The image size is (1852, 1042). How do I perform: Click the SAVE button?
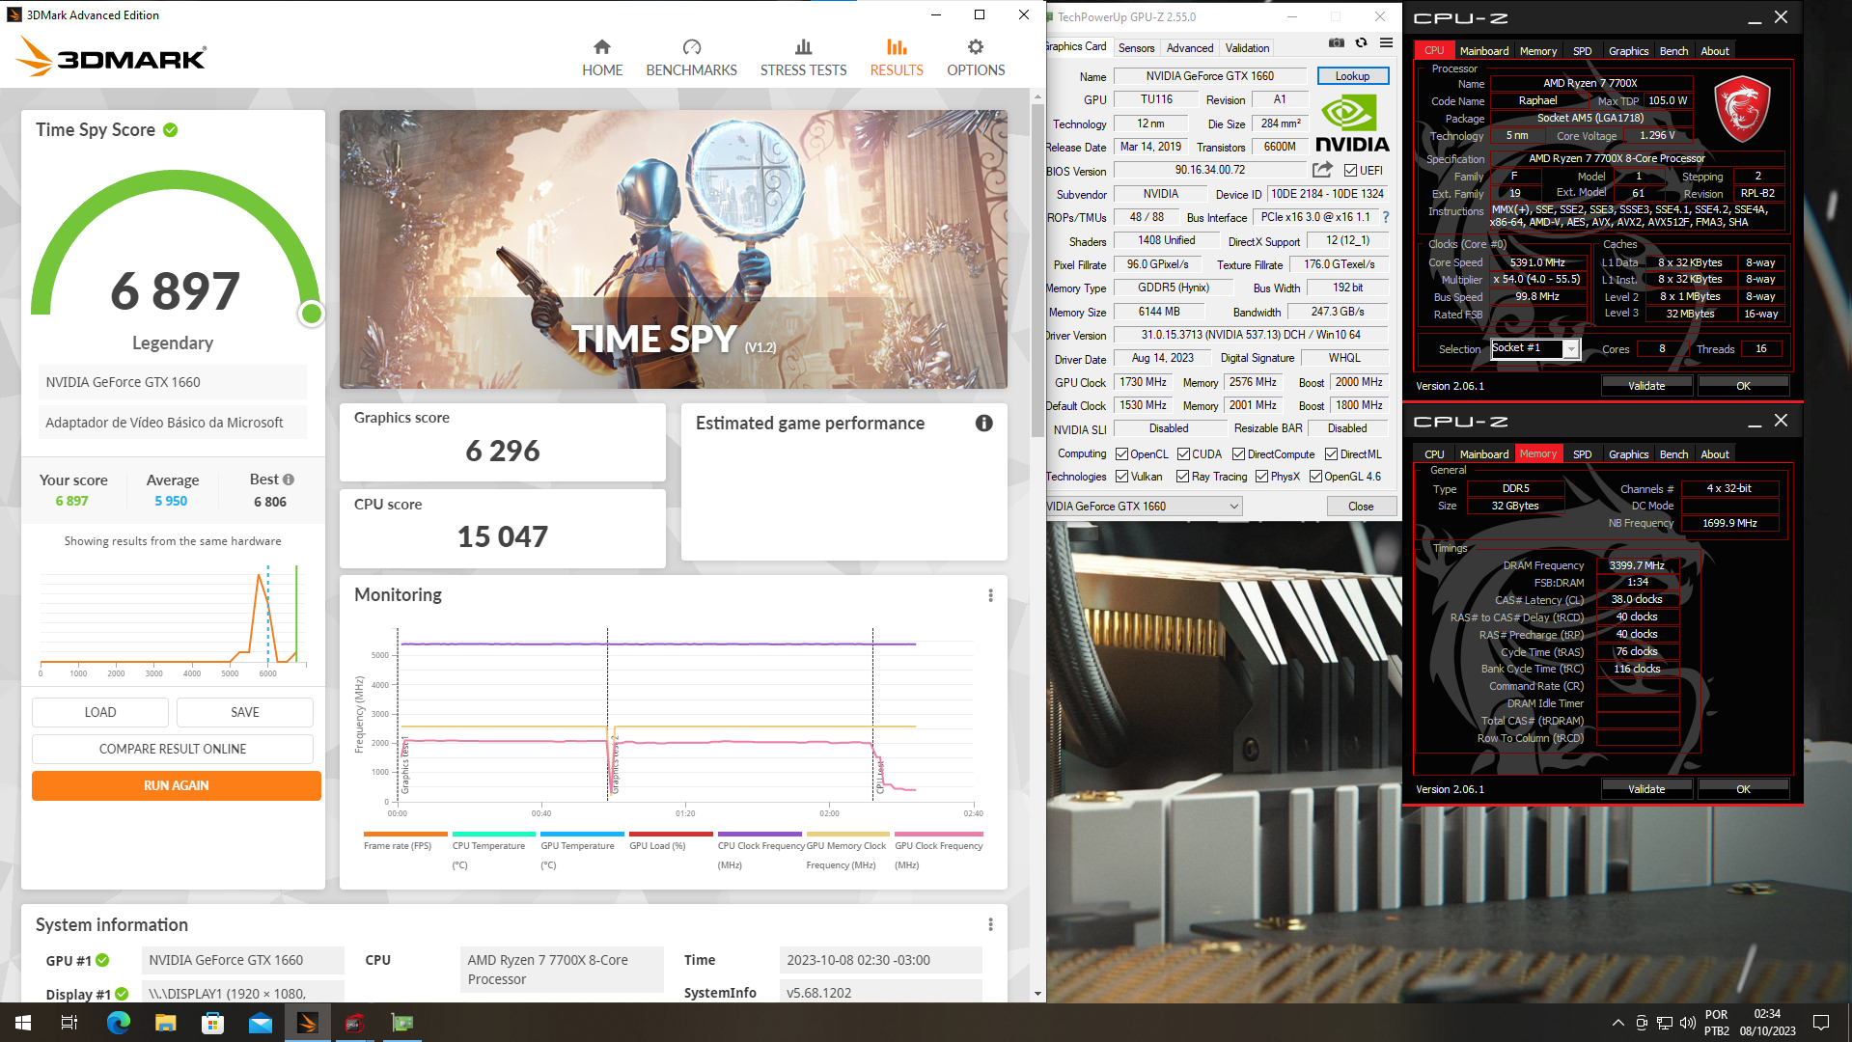[x=245, y=712]
